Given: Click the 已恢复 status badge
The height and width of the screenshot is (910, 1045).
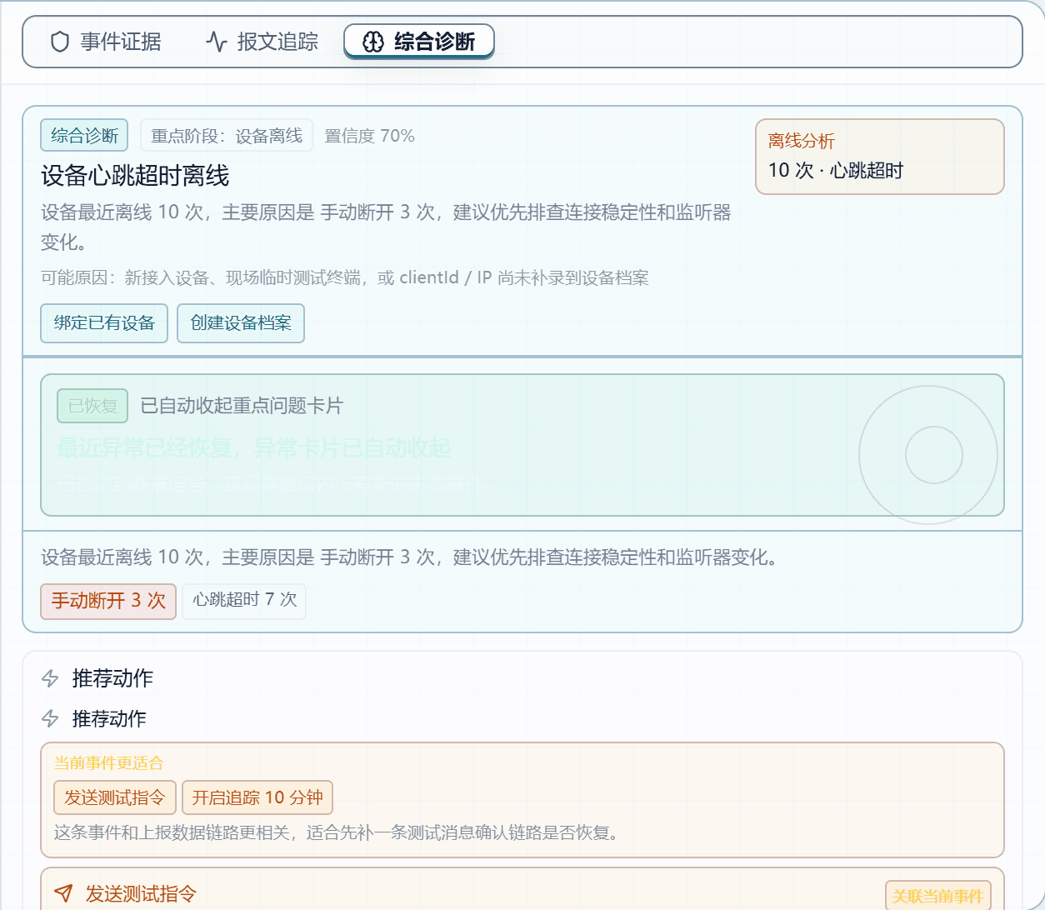Looking at the screenshot, I should pyautogui.click(x=92, y=406).
